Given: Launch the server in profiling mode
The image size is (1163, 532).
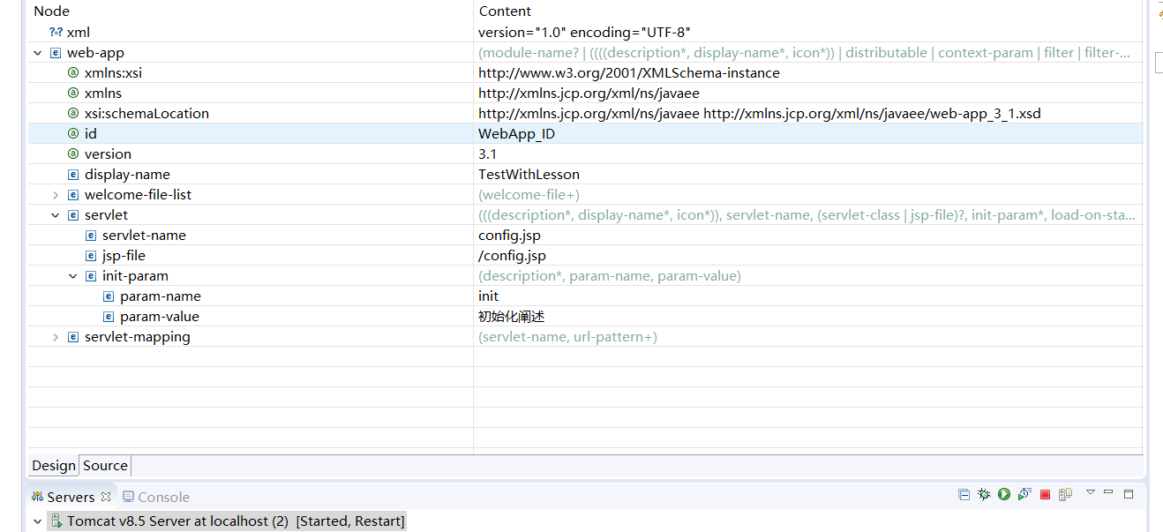Looking at the screenshot, I should 1024,494.
